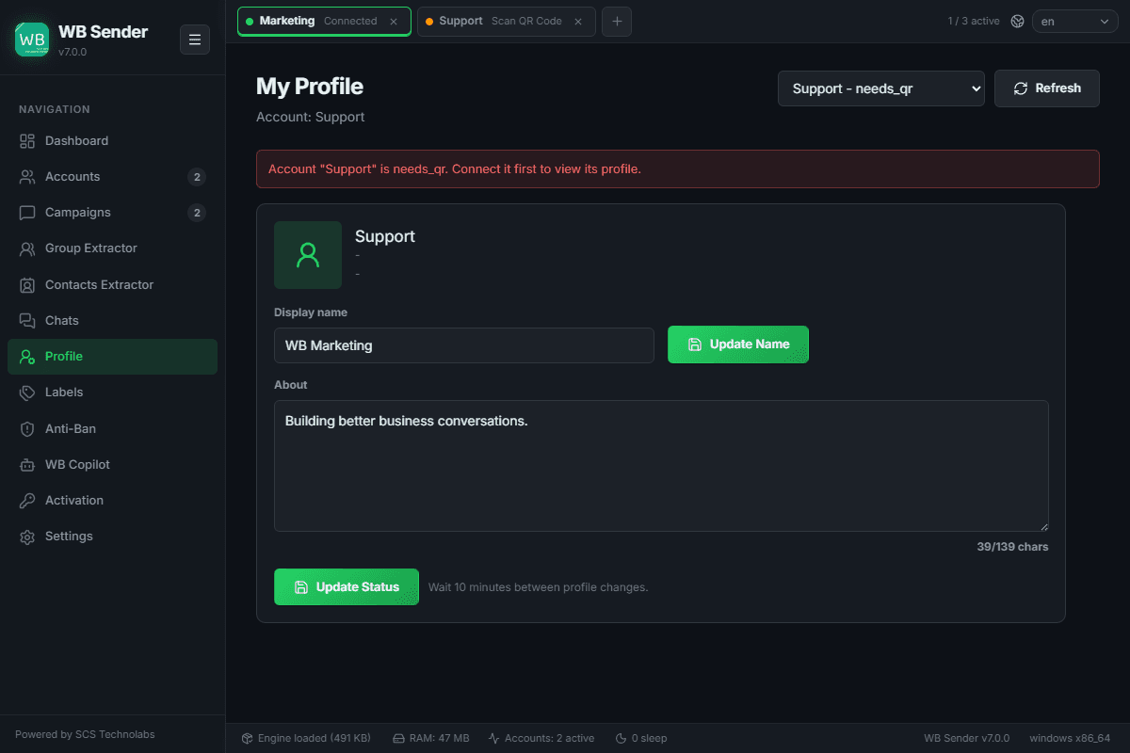Open the language dropdown set to en
The height and width of the screenshot is (753, 1130).
click(x=1075, y=21)
